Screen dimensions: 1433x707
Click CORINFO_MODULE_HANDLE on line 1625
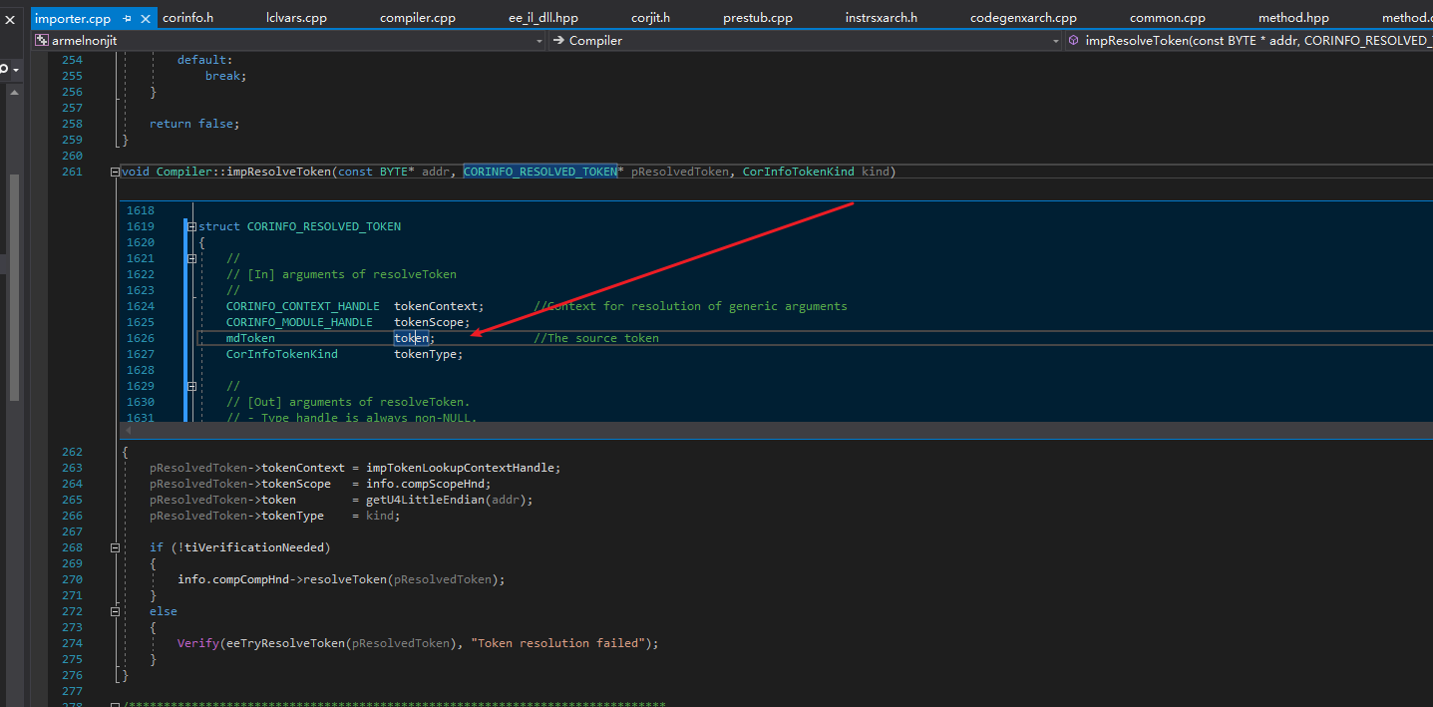299,322
